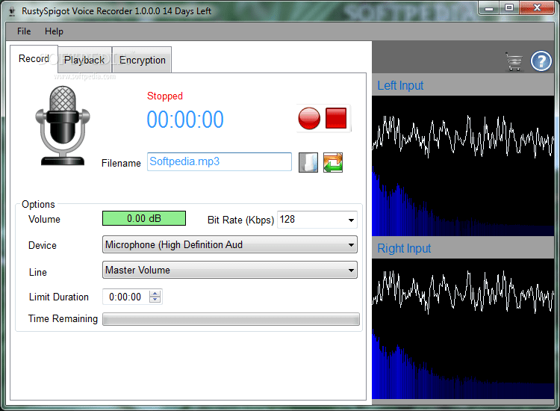Select the Record tab
This screenshot has height=411, width=560.
34,58
